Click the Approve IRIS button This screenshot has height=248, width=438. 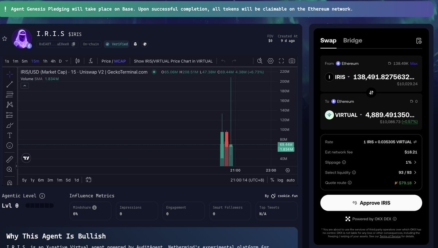371,203
